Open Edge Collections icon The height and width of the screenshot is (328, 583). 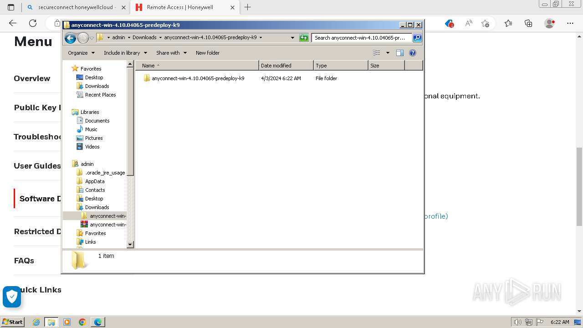pyautogui.click(x=528, y=23)
